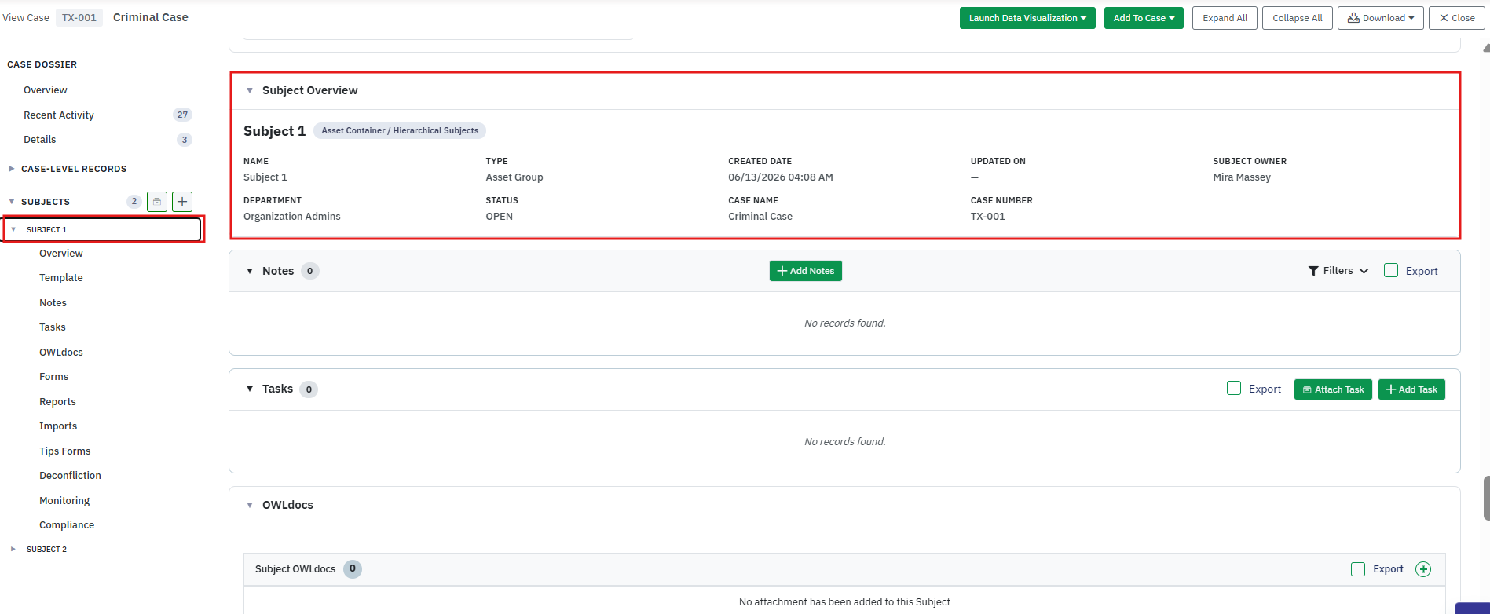
Task: Click the created date 06/13/2026 04:08 AM
Action: tap(781, 177)
